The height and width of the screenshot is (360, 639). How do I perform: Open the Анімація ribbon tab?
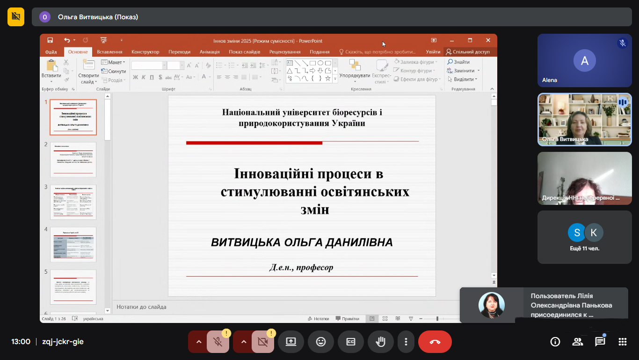pos(210,52)
